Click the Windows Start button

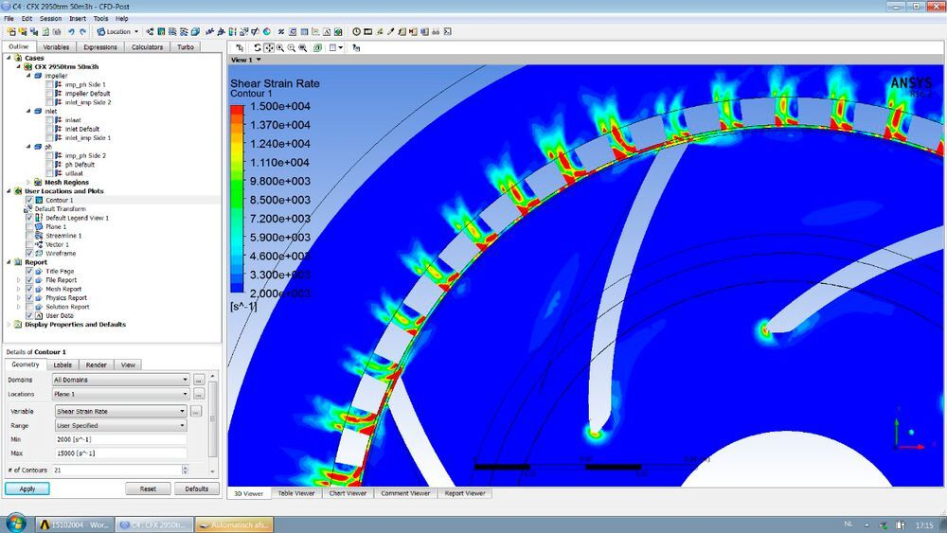[15, 524]
